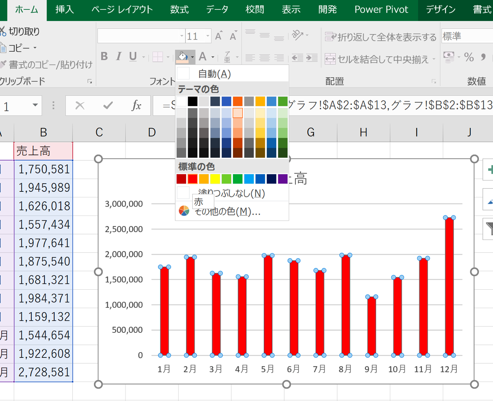Click the scissors cut icon
493x401 pixels.
[x=2, y=31]
